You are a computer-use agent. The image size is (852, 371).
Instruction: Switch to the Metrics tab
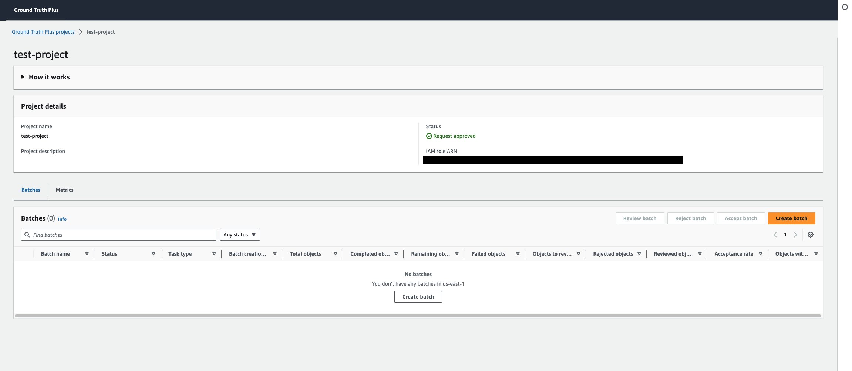[x=65, y=190]
